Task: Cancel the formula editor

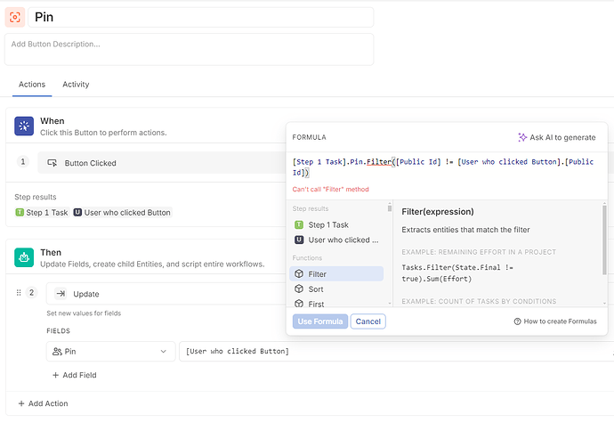Action: (368, 321)
